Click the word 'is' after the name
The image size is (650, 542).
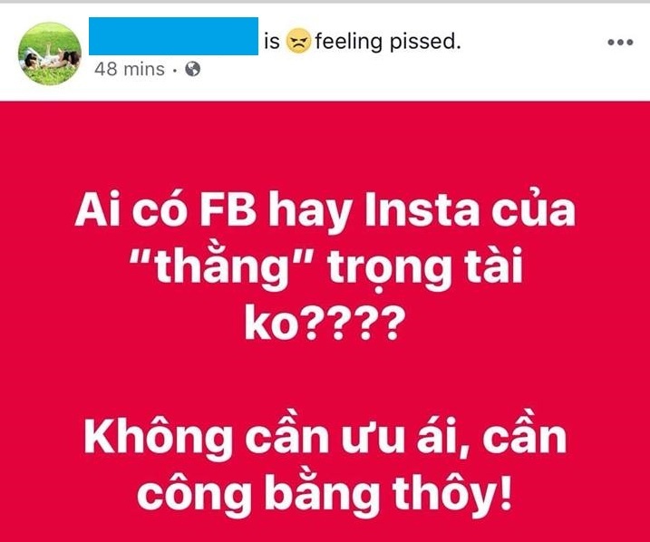[x=272, y=41]
